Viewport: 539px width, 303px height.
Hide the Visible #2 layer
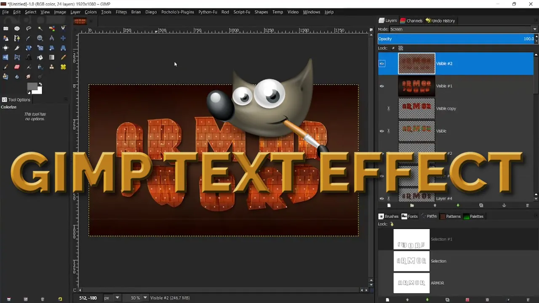coord(382,64)
